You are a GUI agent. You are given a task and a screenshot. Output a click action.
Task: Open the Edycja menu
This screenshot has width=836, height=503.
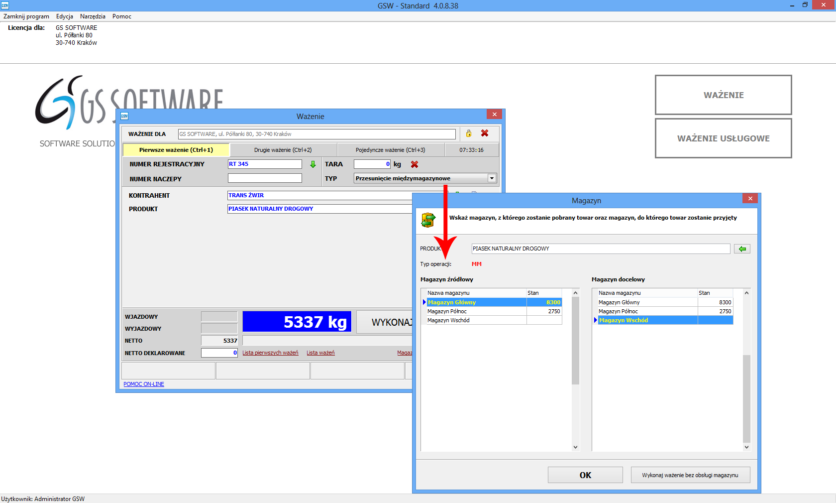coord(65,16)
